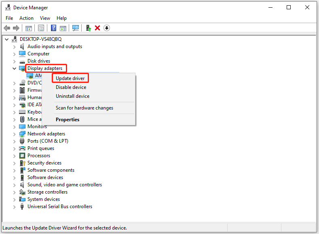Screen dimensions: 319x234
Task: Select Sound, video and game controllers label
Action: (65, 185)
